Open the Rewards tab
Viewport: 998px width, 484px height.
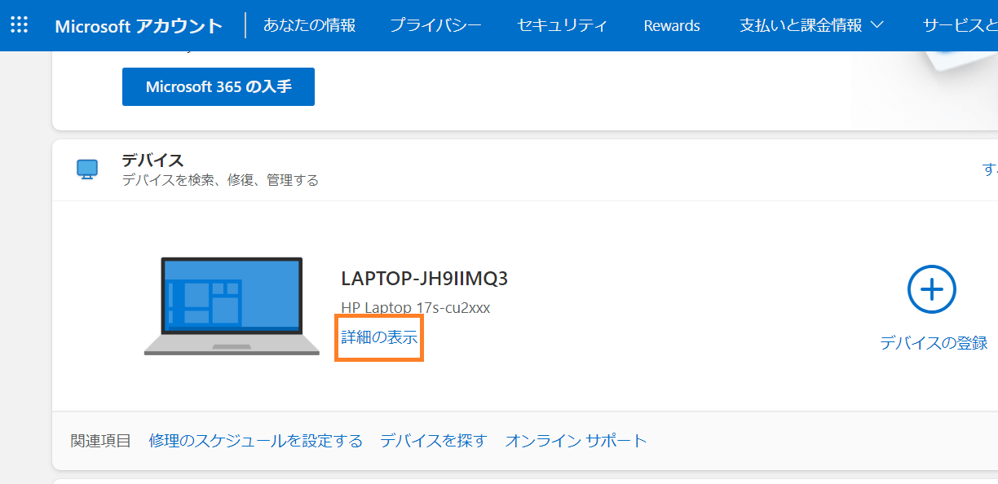click(x=672, y=25)
